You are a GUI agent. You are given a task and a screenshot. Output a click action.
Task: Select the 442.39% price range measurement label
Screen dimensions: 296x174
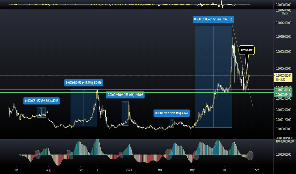pyautogui.click(x=84, y=83)
